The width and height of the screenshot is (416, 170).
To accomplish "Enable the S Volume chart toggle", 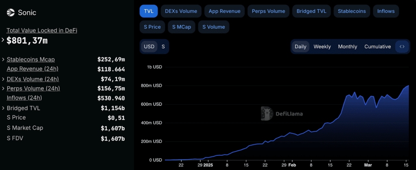I will (214, 27).
